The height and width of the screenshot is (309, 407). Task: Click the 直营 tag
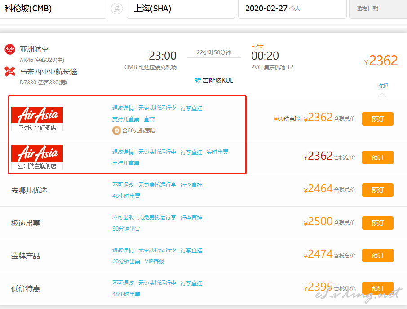[x=149, y=119]
